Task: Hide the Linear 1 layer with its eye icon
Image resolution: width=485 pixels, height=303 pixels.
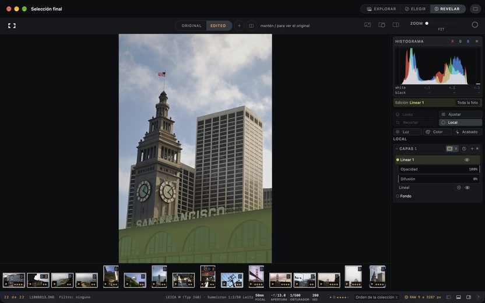Action: (467, 160)
